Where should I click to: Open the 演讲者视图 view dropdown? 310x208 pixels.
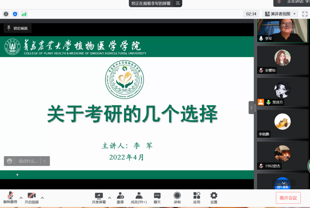click(x=280, y=14)
